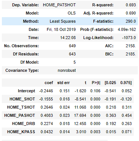Click the Dep. Variable label

[x=25, y=5]
